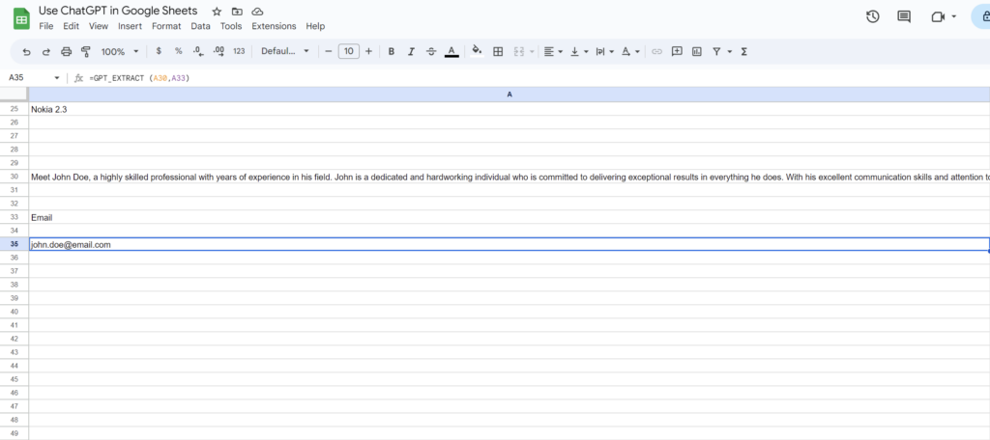
Task: Click the Insert link icon
Action: (x=656, y=51)
